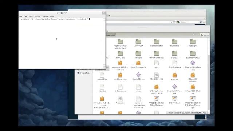Select the GPDelayPreview zip archive
233x131 pixels.
[157, 89]
